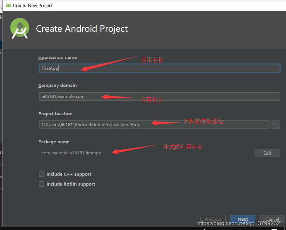This screenshot has height=230, width=286.
Task: Click Edit next to Package name
Action: point(267,153)
